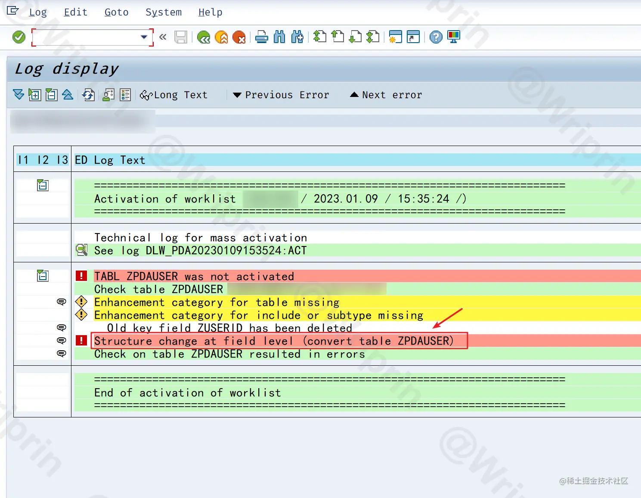Viewport: 641px width, 498px height.
Task: Click the Create Shortcut icon
Action: click(x=413, y=37)
